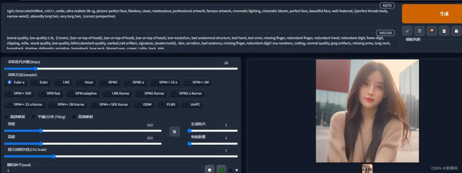
Task: Click the arrow icon to read generation parameters
Action: pos(407,31)
